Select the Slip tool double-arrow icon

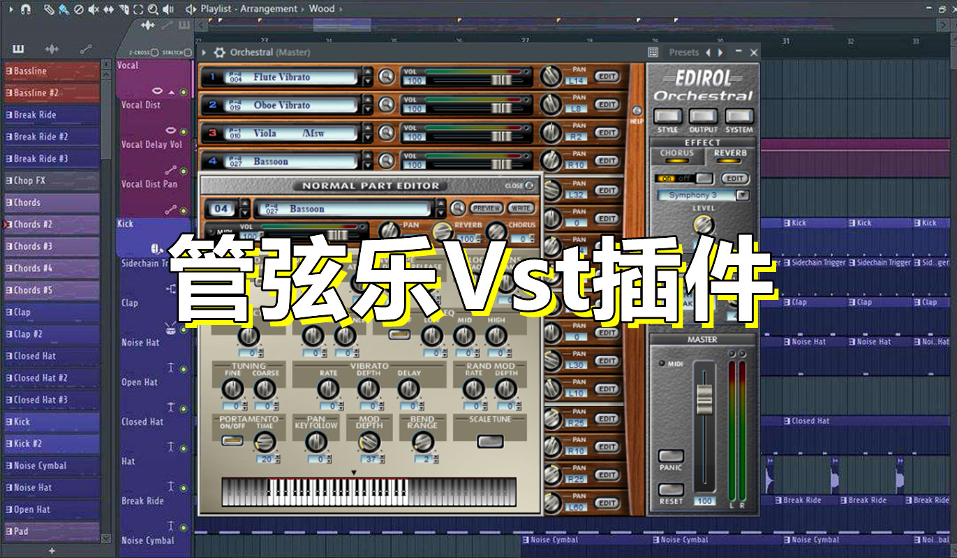pyautogui.click(x=107, y=9)
